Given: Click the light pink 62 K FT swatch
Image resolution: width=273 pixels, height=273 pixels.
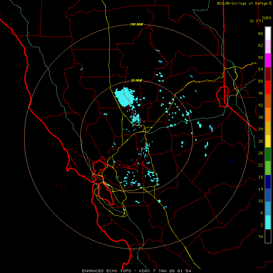Looking at the screenshot, I should point(268,46).
